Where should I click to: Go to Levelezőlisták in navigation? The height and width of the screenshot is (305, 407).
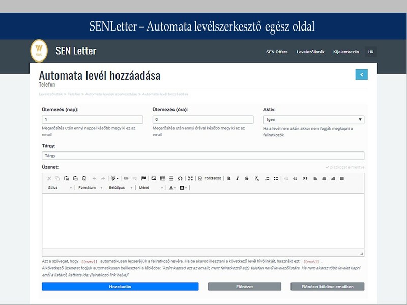(310, 52)
